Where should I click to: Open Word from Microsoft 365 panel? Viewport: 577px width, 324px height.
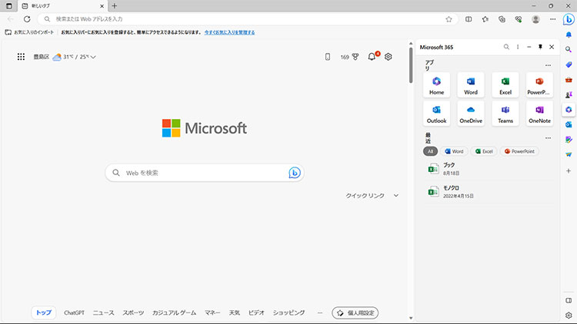click(471, 84)
